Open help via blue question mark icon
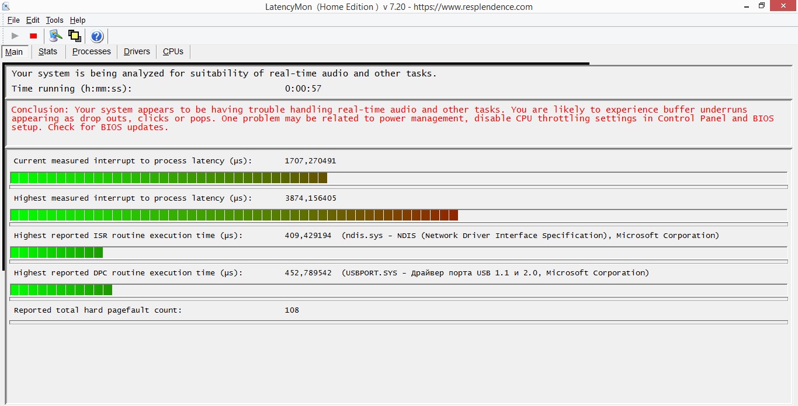 tap(97, 36)
